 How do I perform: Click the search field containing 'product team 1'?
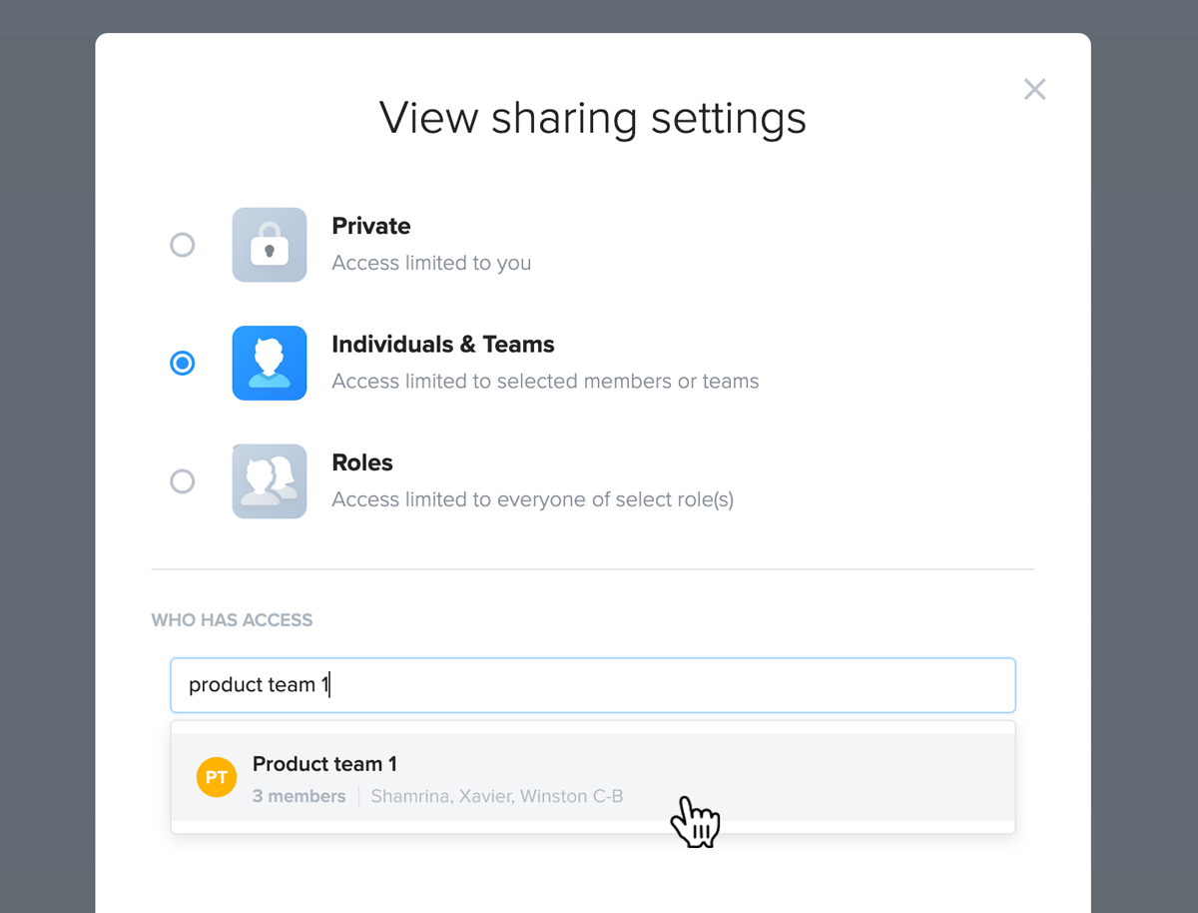pyautogui.click(x=593, y=685)
